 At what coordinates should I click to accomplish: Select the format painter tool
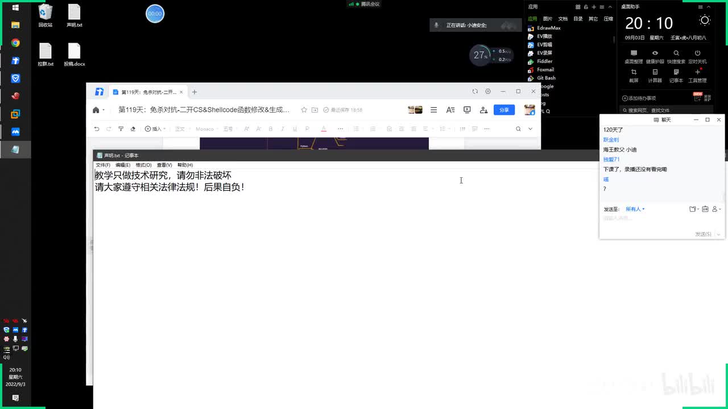coord(121,129)
